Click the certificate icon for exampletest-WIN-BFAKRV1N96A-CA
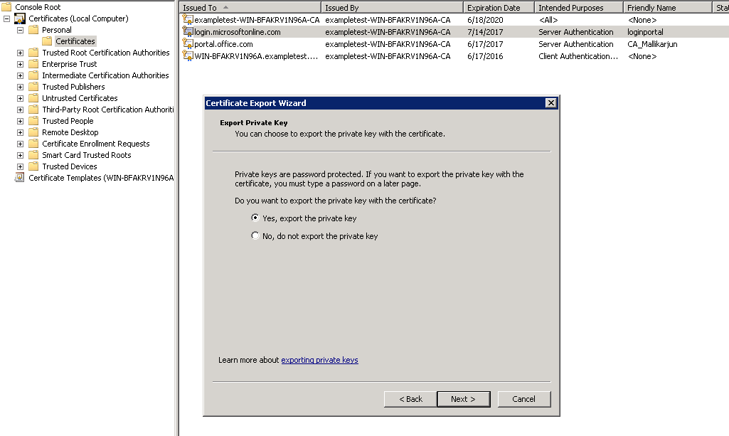 click(x=188, y=19)
